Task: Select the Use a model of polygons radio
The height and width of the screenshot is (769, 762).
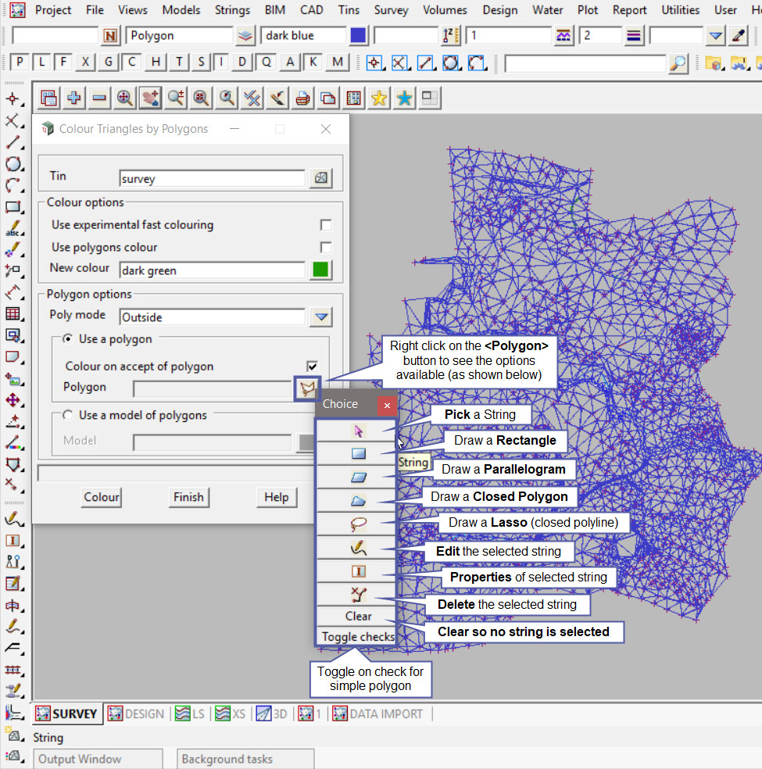Action: pos(68,415)
